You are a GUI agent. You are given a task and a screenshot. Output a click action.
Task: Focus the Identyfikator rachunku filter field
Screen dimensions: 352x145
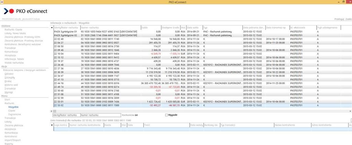click(x=66, y=115)
